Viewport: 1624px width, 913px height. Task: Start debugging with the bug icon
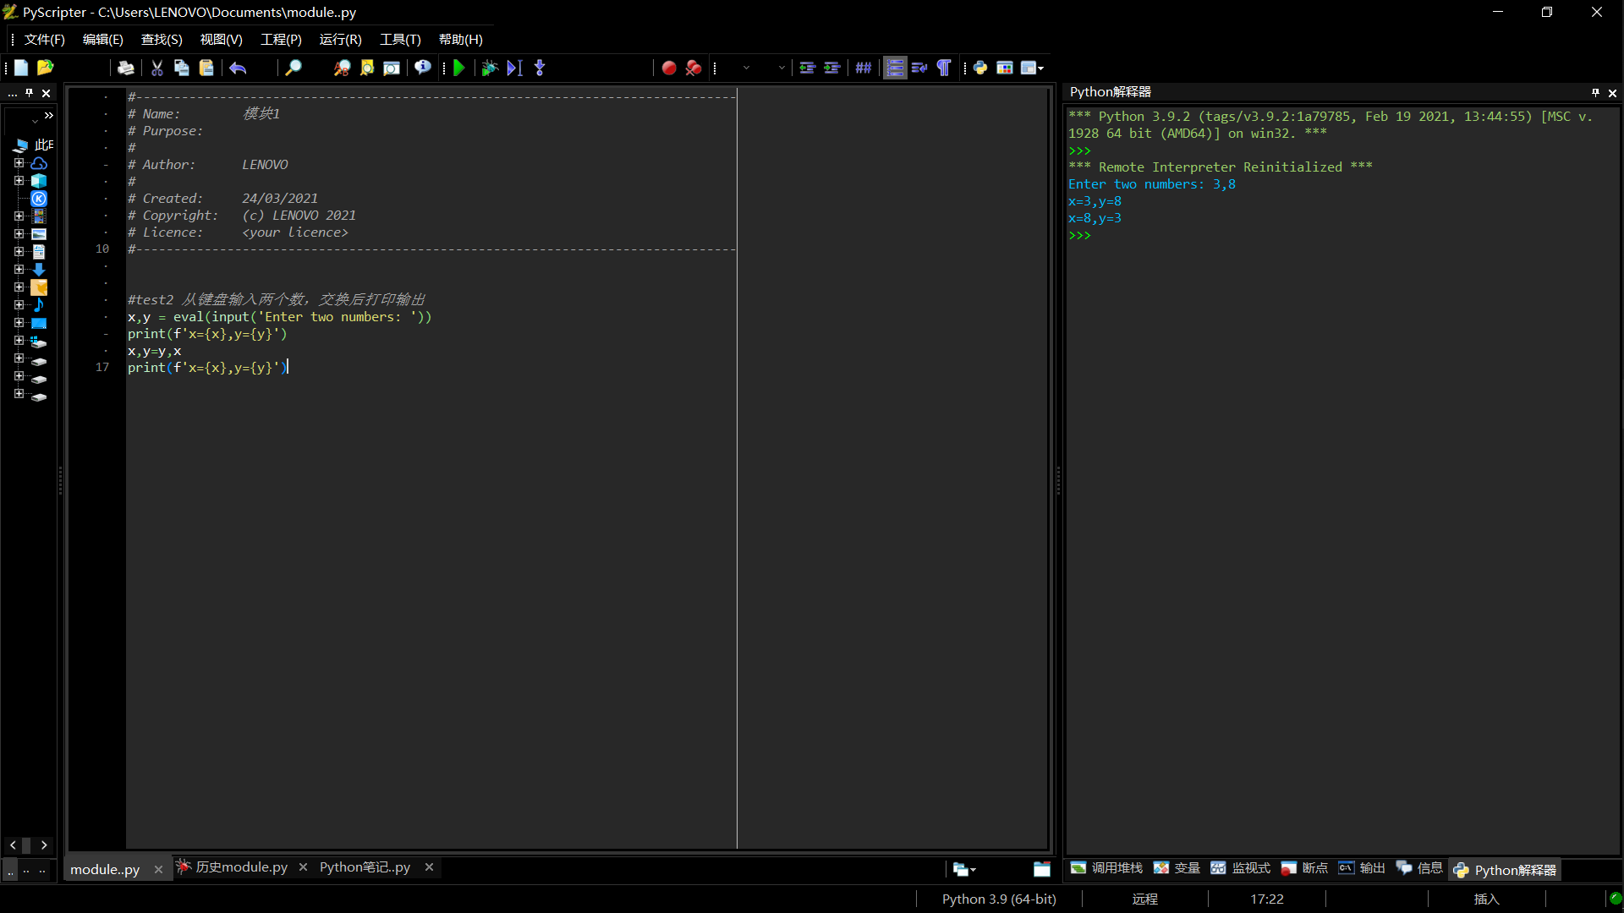[x=489, y=68]
